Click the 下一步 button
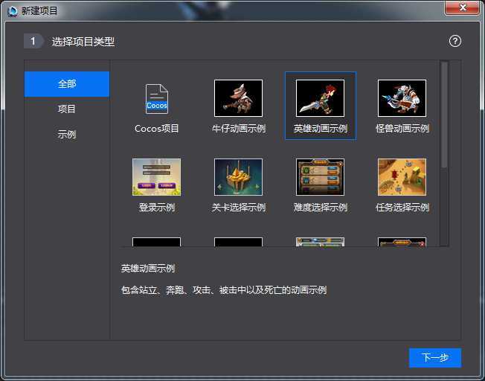 (x=435, y=357)
